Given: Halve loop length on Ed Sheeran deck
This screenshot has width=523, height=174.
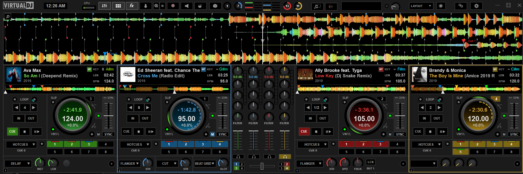Looking at the screenshot, I should point(130,108).
